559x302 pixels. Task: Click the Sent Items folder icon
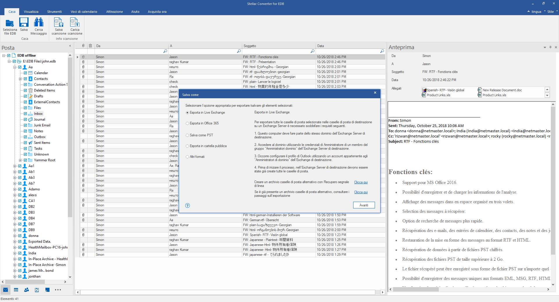[30, 143]
